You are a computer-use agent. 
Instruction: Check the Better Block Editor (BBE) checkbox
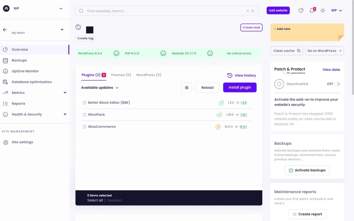[x=85, y=103]
